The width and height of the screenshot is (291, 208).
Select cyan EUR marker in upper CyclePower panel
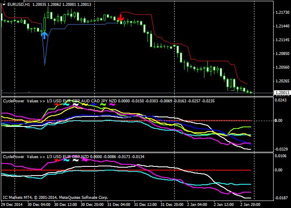[x=66, y=104]
